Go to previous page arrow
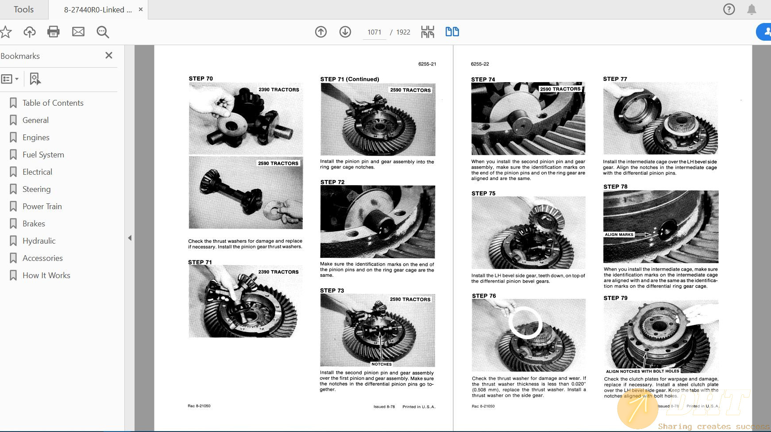Screen dimensions: 771x432 [x=321, y=32]
